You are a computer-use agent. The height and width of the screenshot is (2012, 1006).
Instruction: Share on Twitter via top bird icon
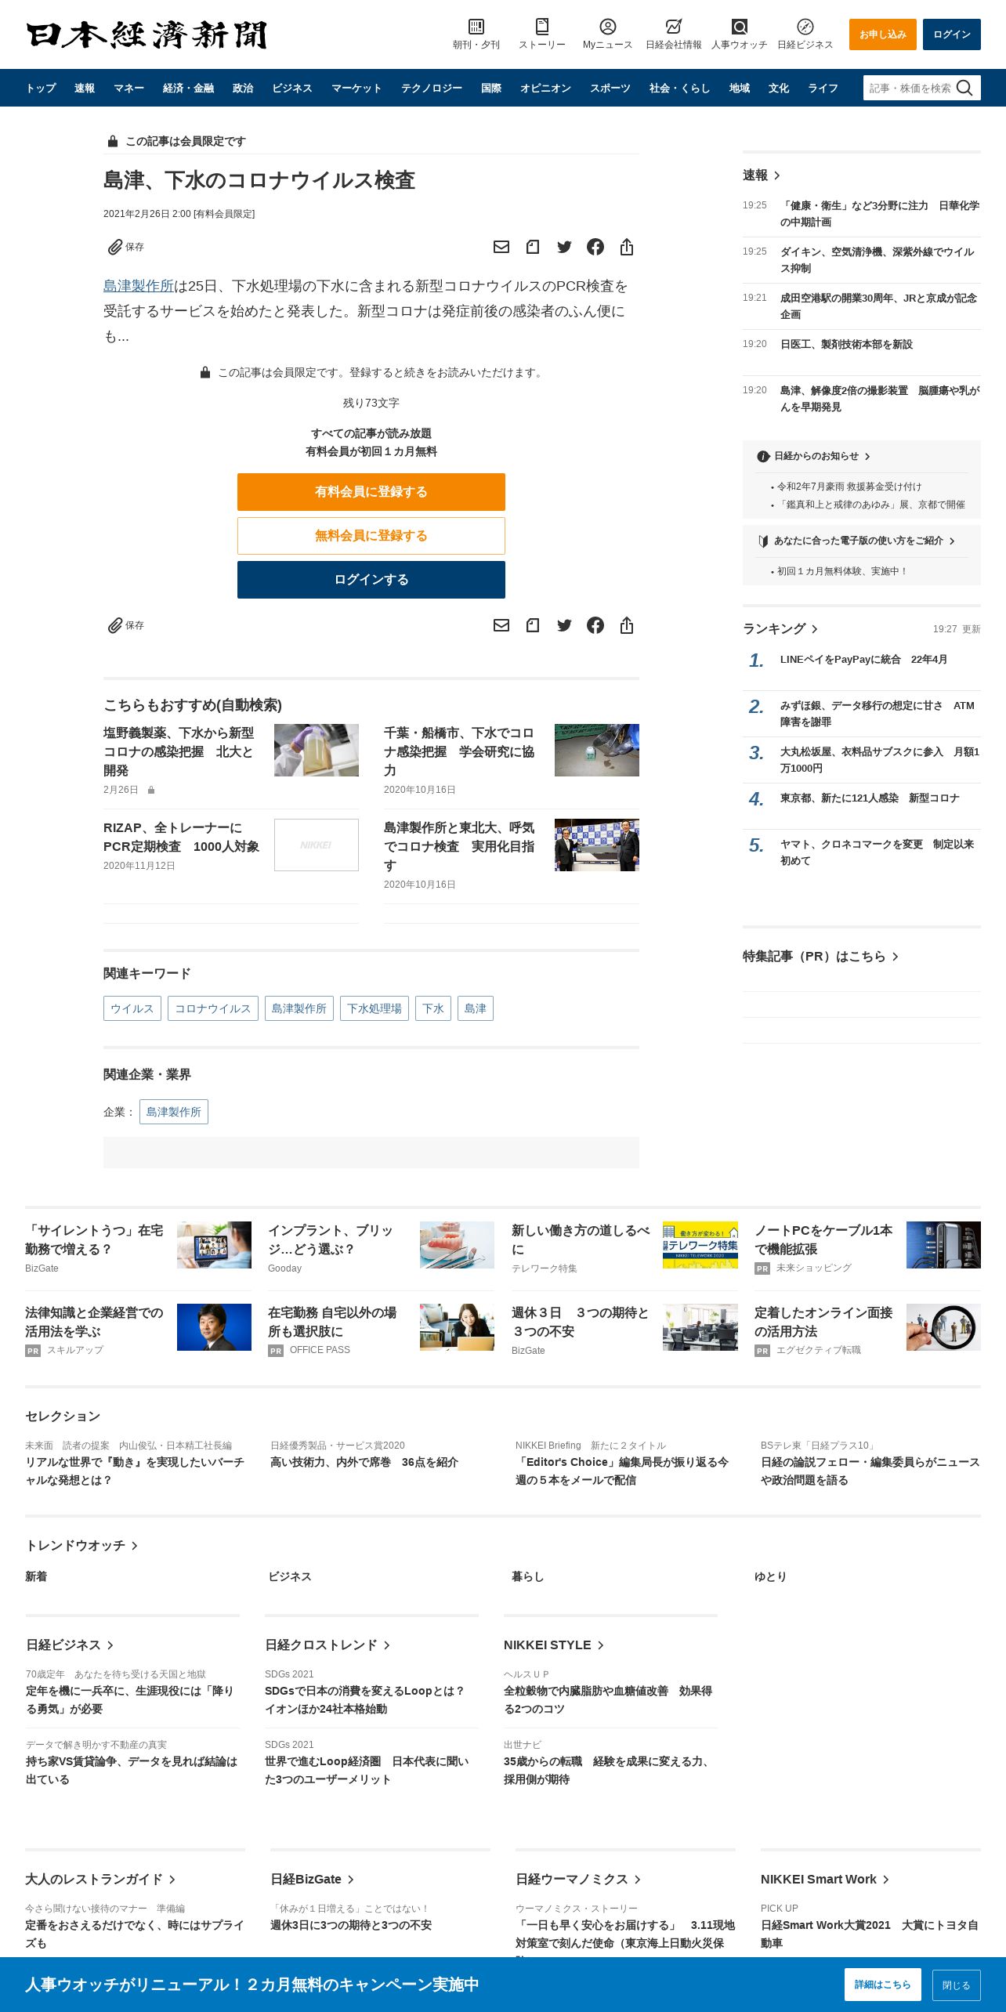pyautogui.click(x=564, y=247)
